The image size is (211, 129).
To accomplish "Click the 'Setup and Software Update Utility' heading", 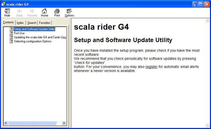I will pyautogui.click(x=123, y=40).
